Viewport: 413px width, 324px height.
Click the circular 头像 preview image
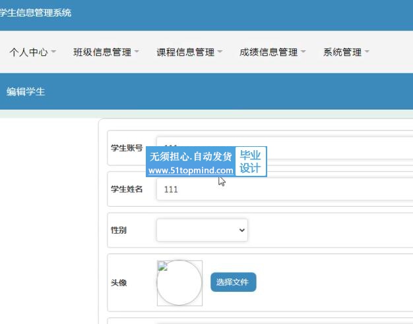179,284
